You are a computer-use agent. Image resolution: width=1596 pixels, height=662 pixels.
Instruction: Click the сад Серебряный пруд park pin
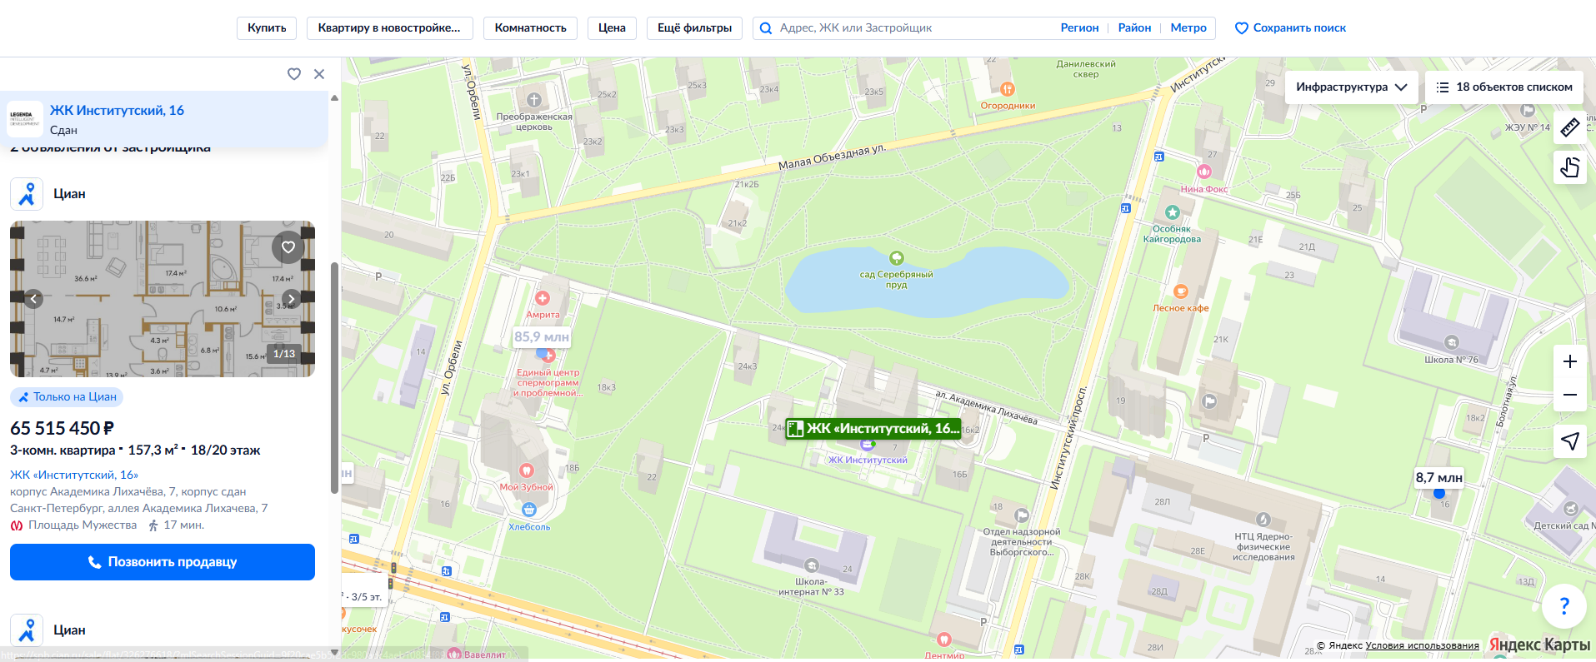[897, 258]
